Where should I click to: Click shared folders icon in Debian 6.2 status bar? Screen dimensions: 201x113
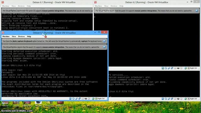[x=175, y=68]
